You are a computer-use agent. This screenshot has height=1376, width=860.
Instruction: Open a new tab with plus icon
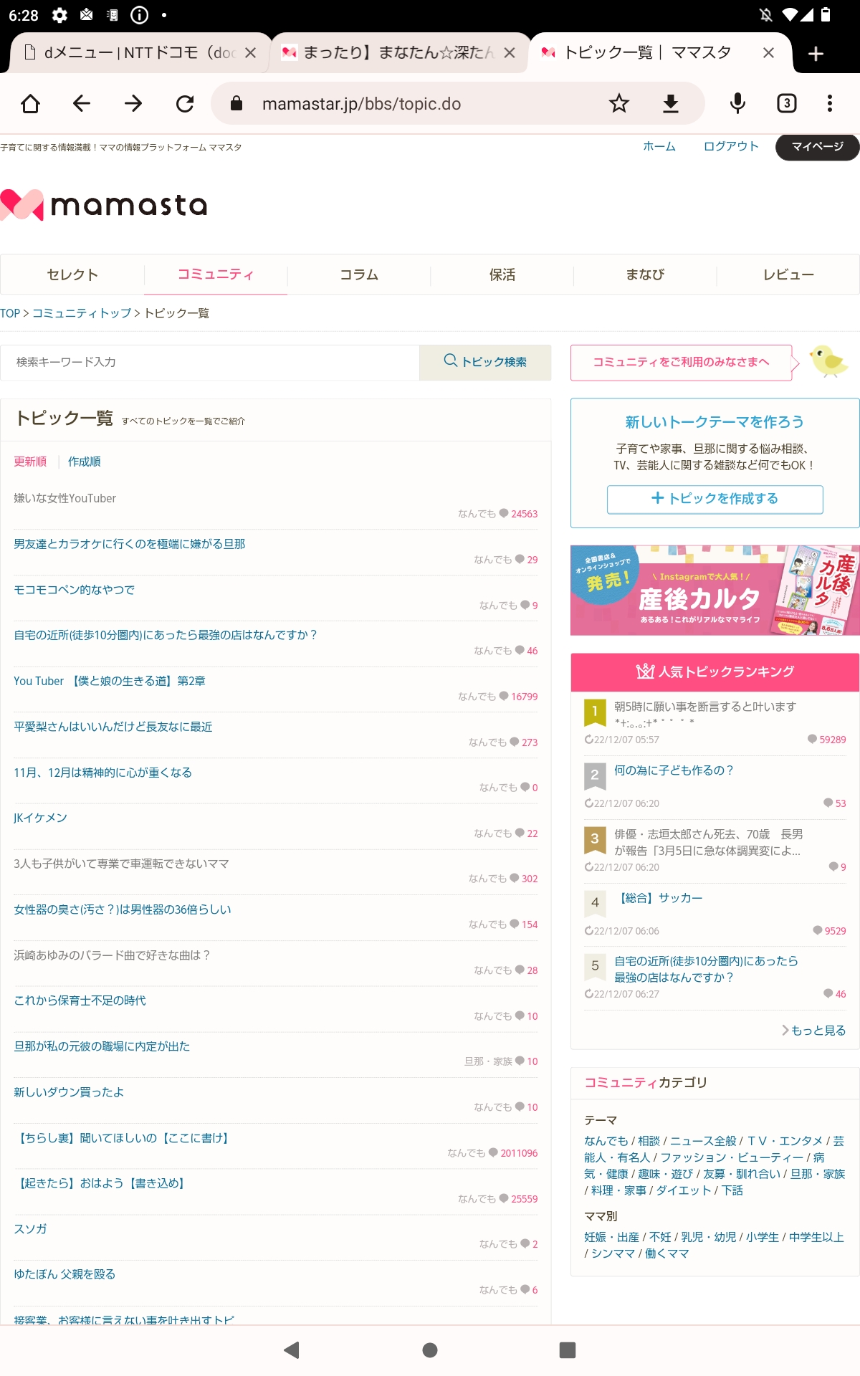pyautogui.click(x=816, y=54)
